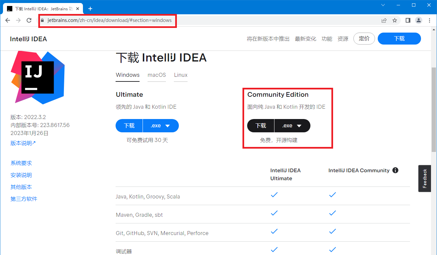
Task: Reload the JetBrains download page
Action: pyautogui.click(x=29, y=20)
